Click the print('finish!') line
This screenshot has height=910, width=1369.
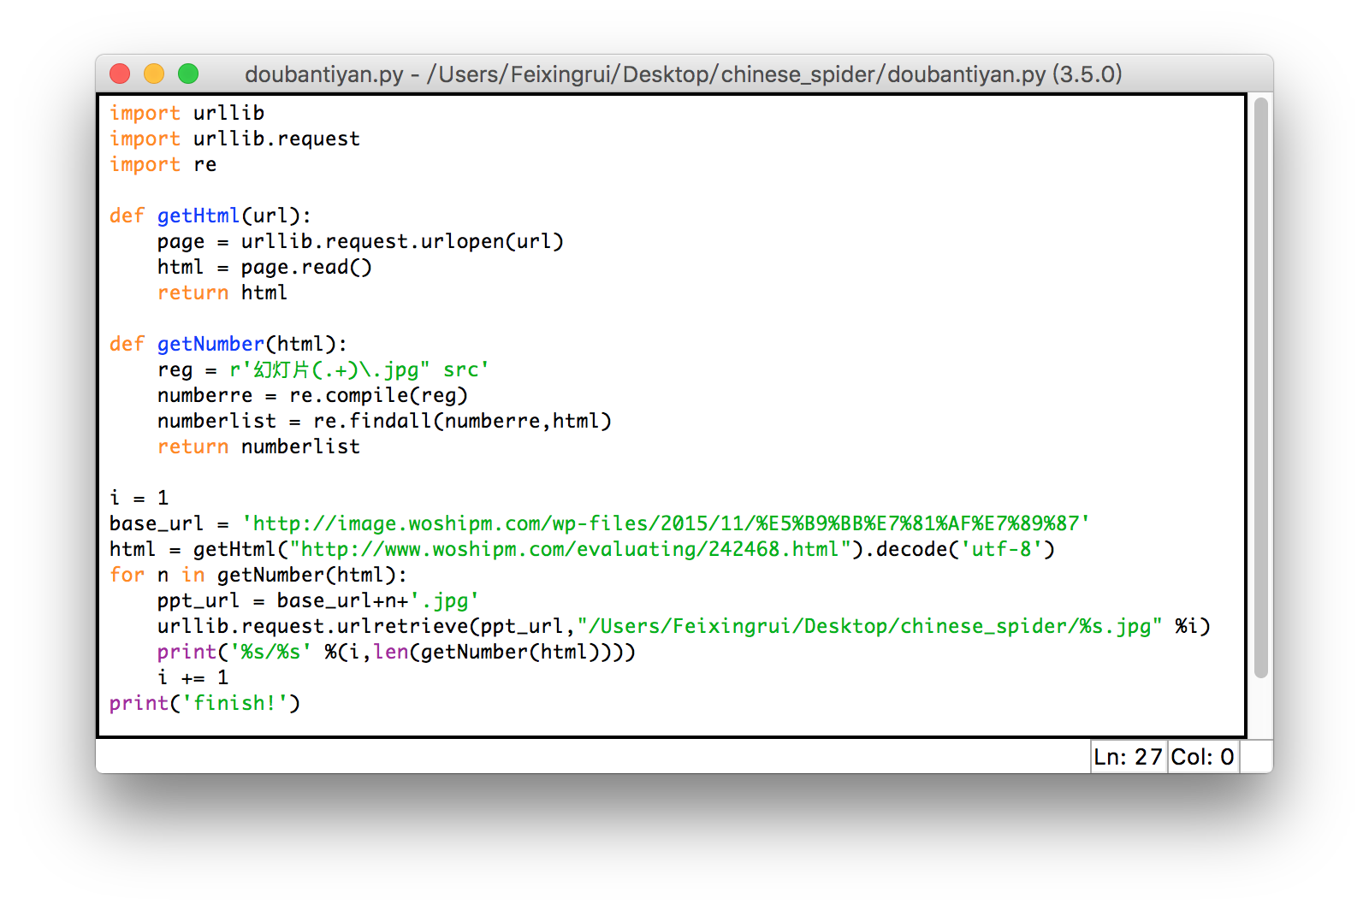(x=204, y=703)
